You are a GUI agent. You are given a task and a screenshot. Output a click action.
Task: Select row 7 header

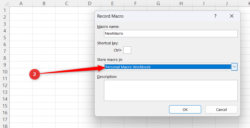click(x=5, y=51)
